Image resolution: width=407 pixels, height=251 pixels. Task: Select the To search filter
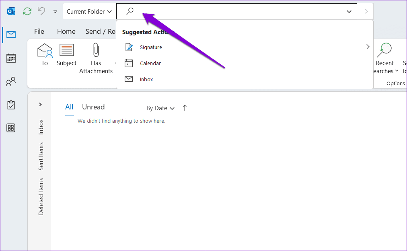[x=44, y=54]
